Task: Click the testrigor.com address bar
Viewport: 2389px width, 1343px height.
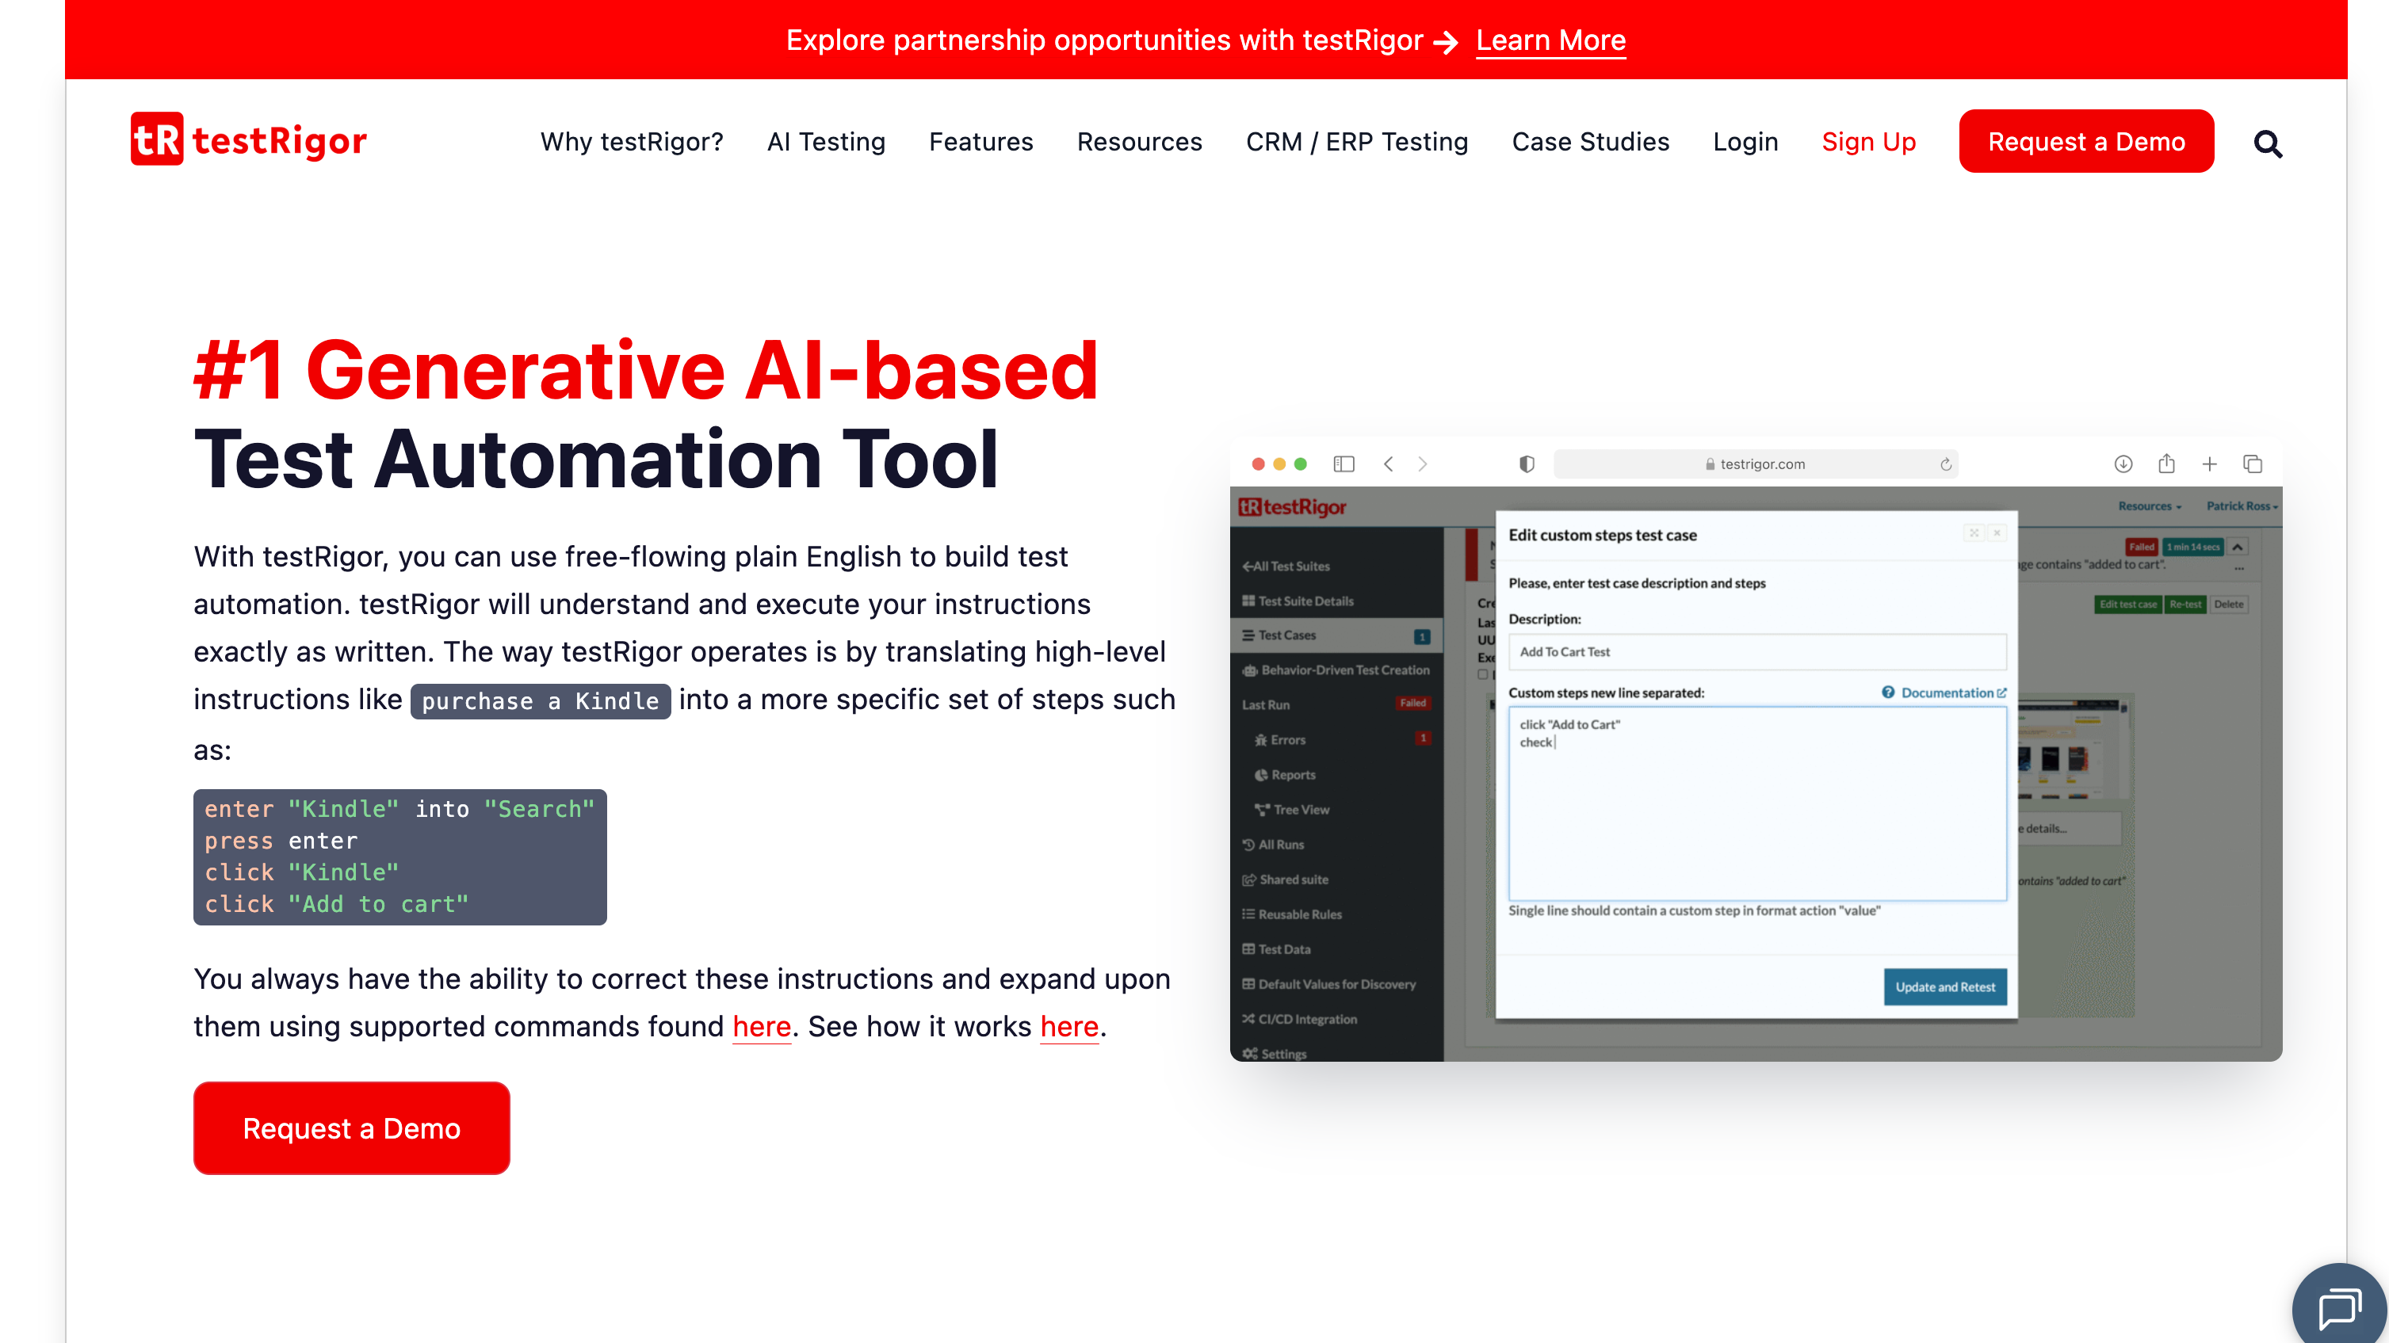Action: pyautogui.click(x=1755, y=464)
